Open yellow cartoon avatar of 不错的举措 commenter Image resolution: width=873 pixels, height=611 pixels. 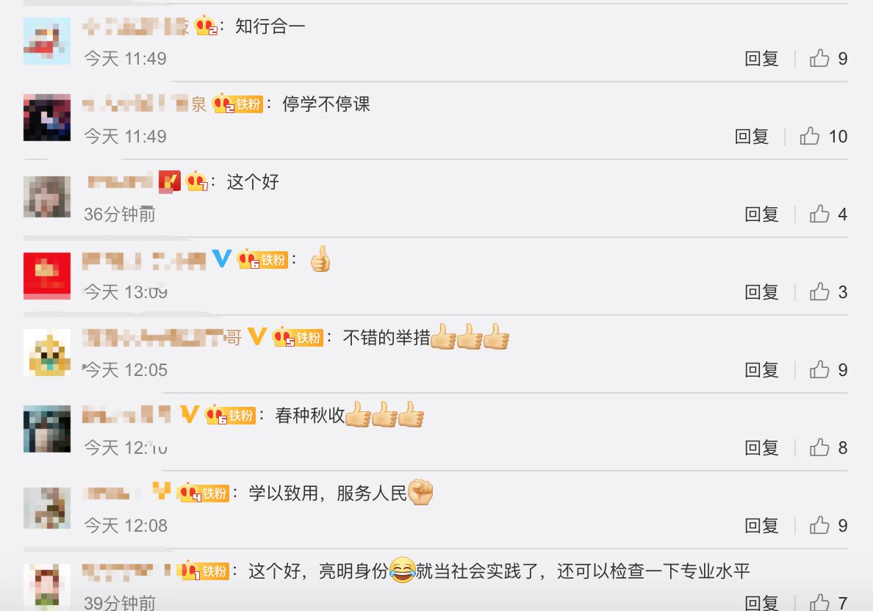coord(47,352)
